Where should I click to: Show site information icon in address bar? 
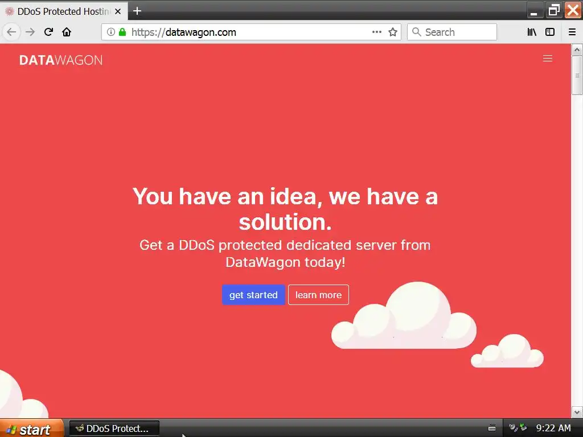click(x=110, y=32)
